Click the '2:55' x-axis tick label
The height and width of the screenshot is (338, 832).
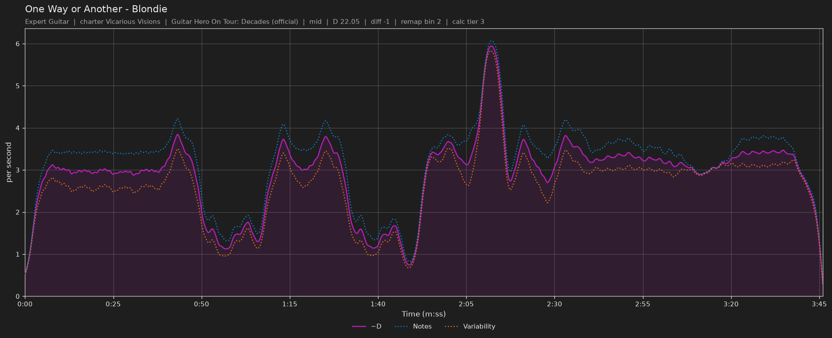[x=643, y=304]
